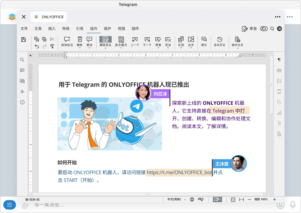The width and height of the screenshot is (301, 213).
Task: Open the chat panel 聊天 in toolbar
Action: pos(204,41)
